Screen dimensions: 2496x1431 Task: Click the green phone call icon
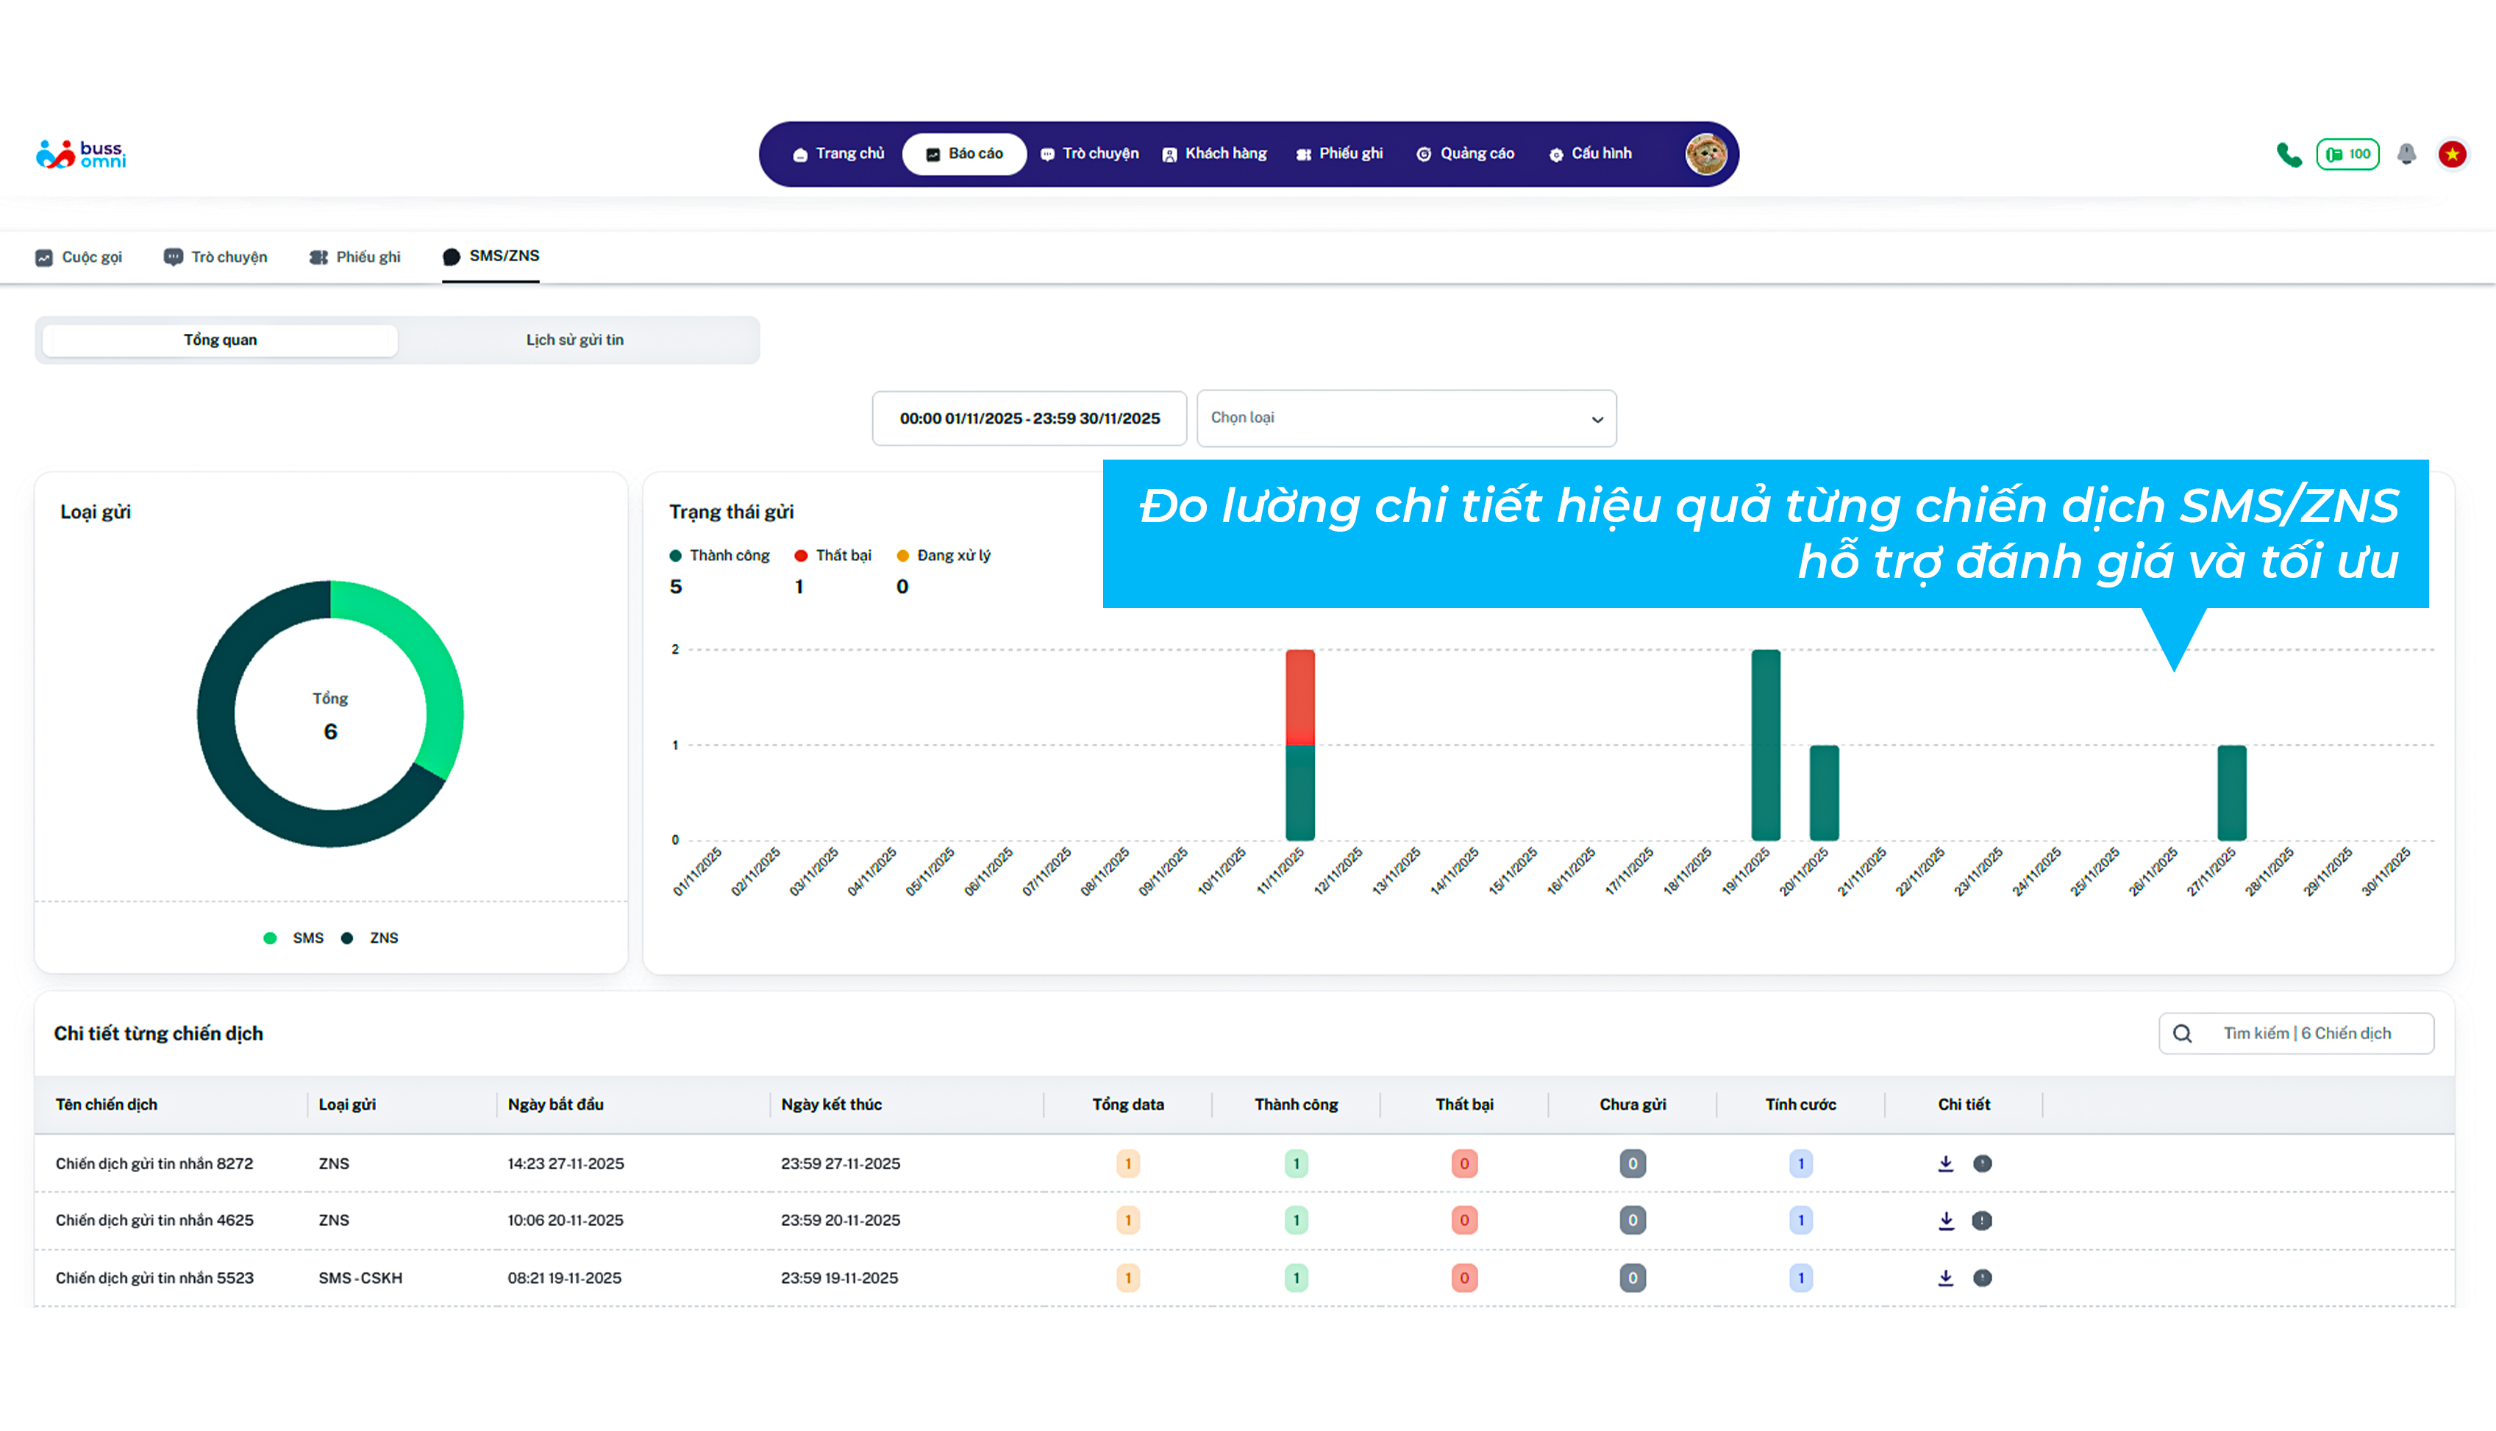pos(2289,154)
